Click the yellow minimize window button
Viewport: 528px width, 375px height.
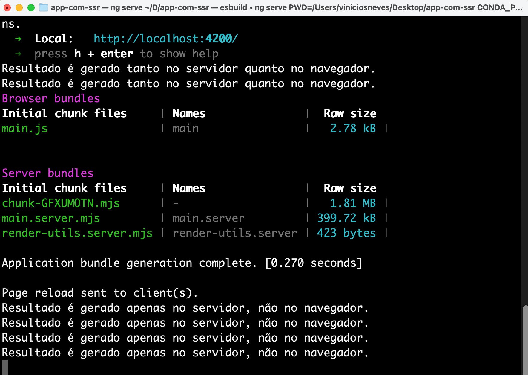19,7
